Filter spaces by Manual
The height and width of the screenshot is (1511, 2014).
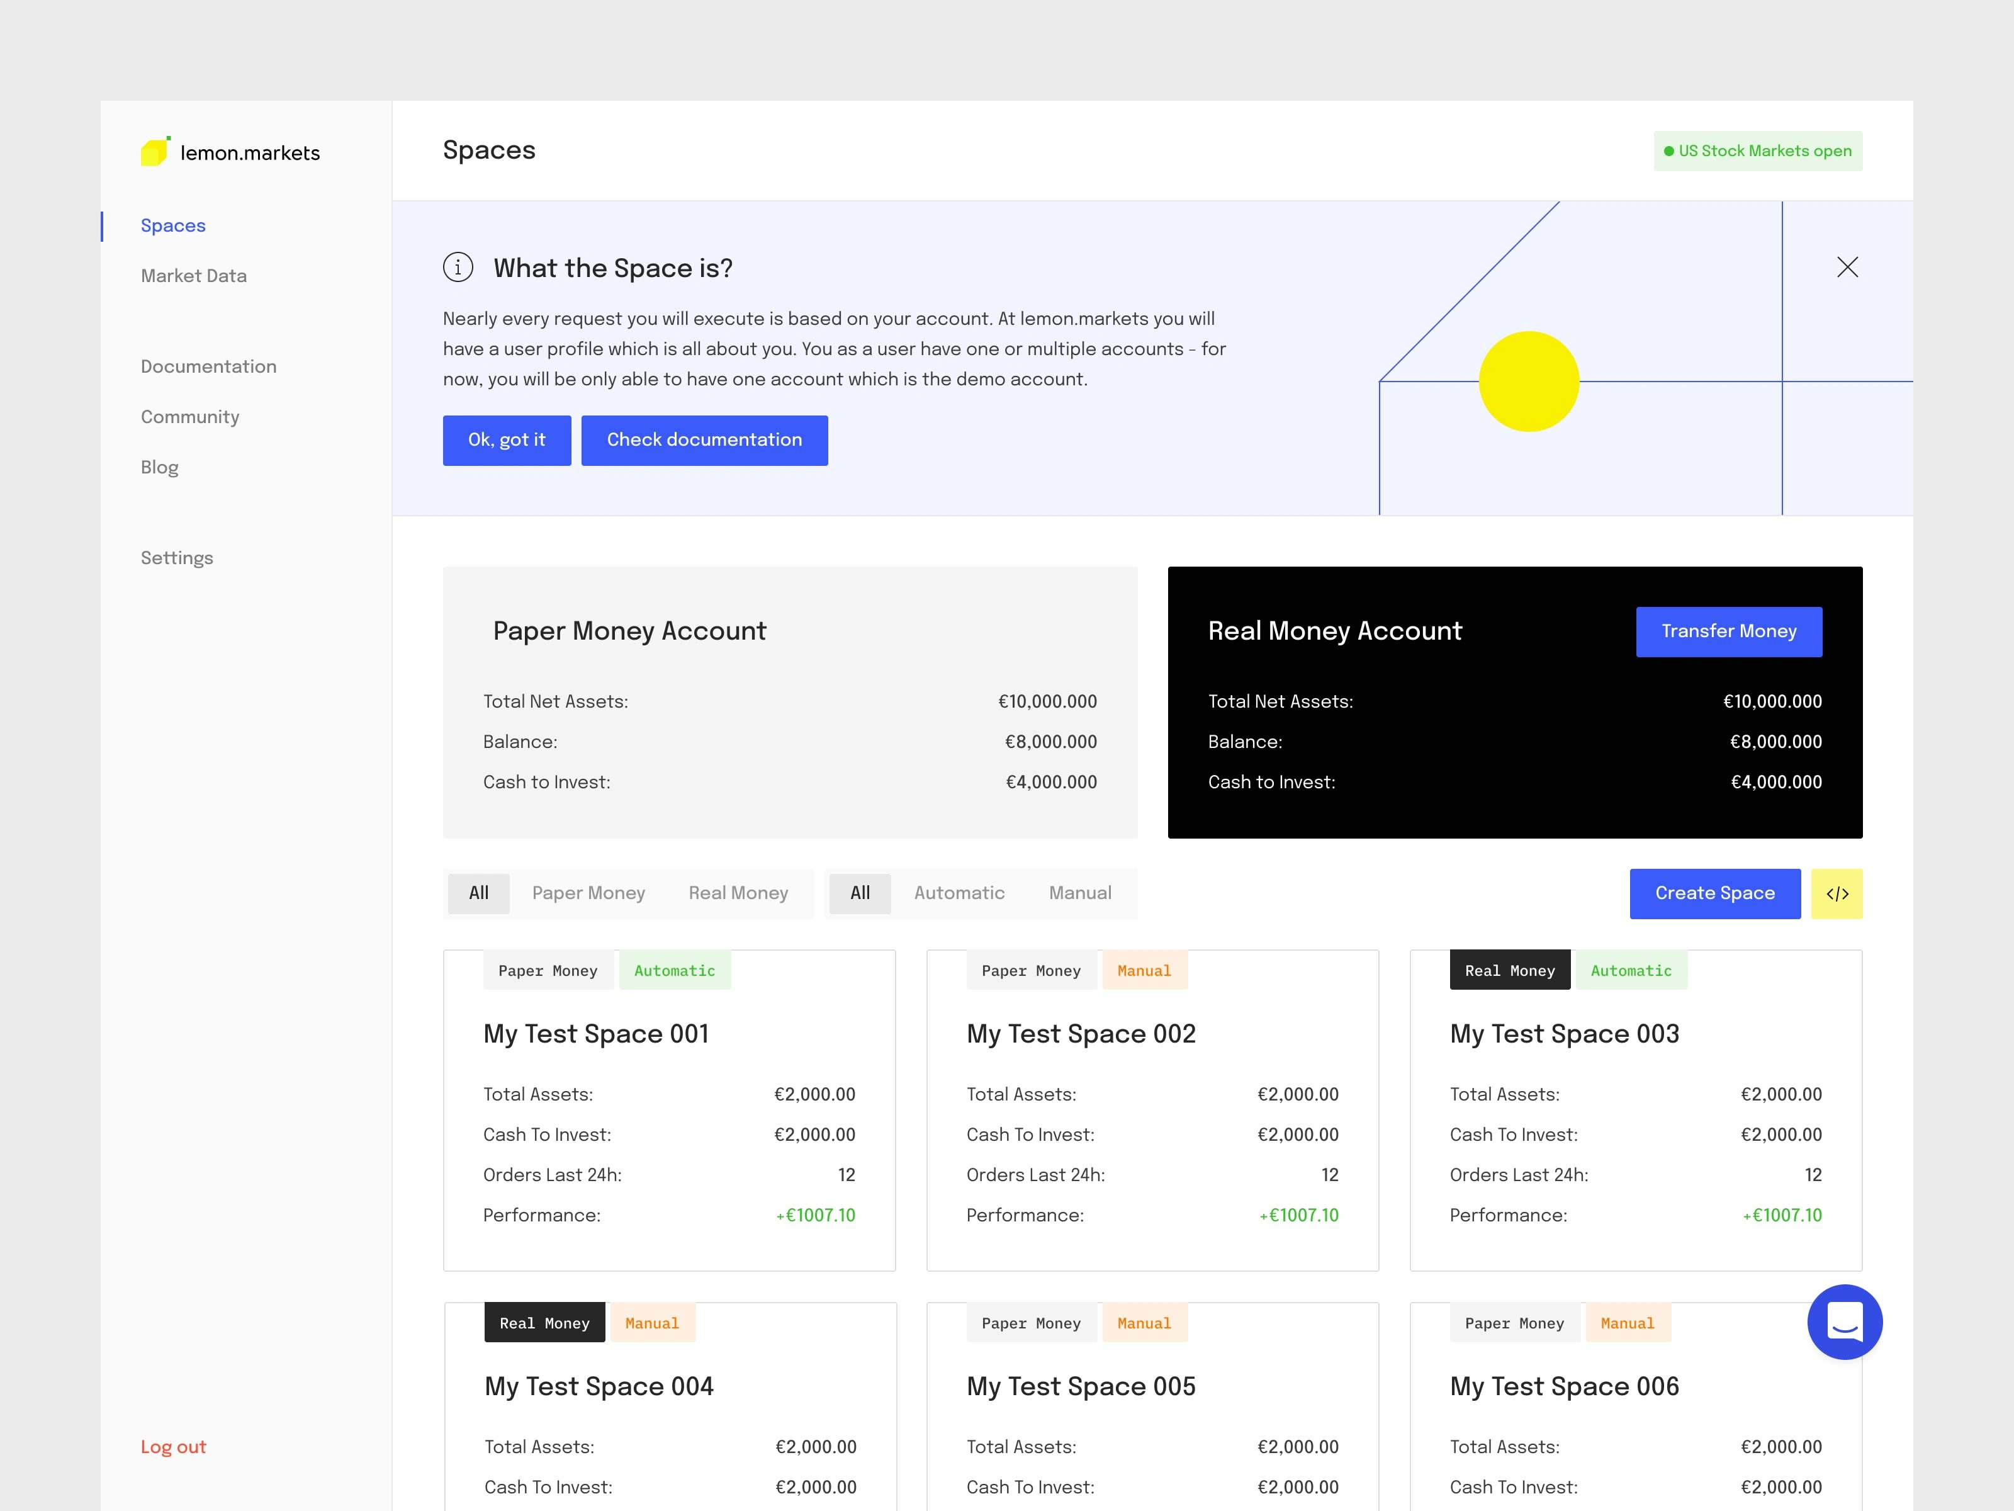(x=1081, y=893)
